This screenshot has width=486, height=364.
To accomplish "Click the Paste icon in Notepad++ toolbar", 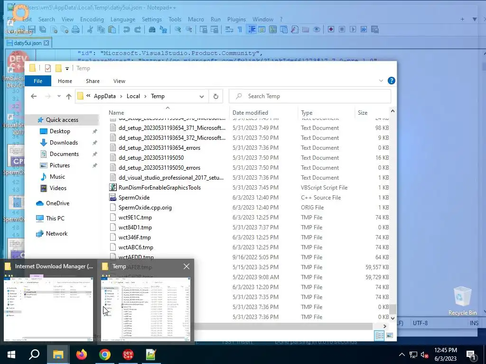I will coord(112,30).
